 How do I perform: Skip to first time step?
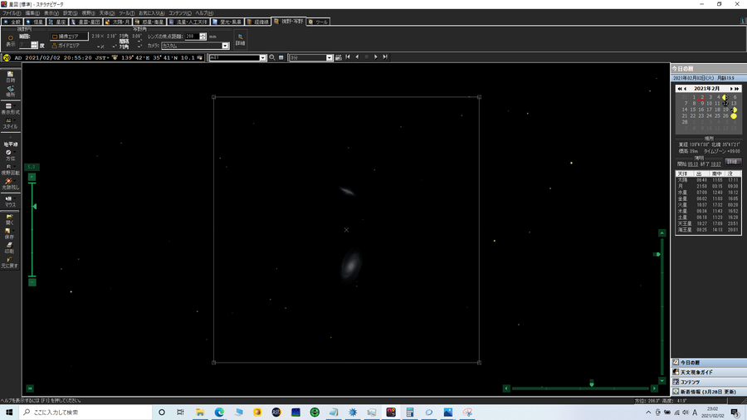pos(348,57)
